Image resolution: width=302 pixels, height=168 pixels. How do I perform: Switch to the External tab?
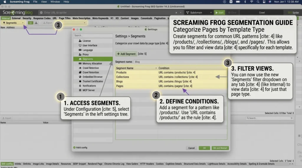pyautogui.click(x=16, y=18)
